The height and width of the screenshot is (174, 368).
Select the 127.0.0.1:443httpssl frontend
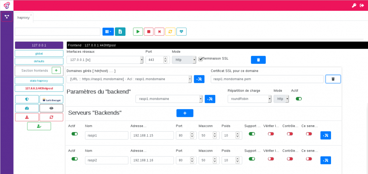(39, 89)
